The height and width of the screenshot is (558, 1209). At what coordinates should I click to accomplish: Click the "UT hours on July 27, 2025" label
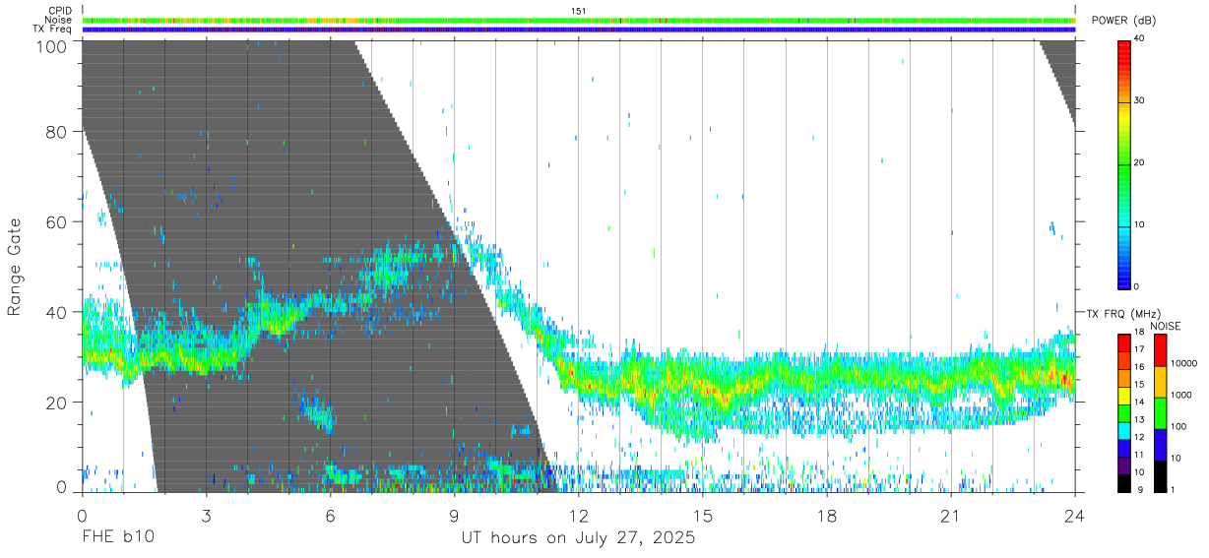578,538
